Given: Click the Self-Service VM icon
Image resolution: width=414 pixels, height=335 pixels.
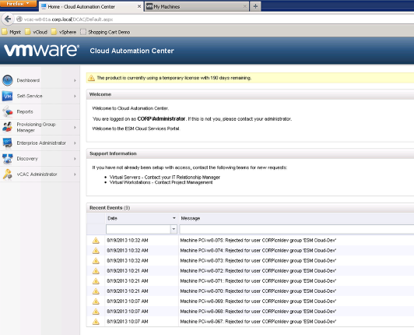Looking at the screenshot, I should click(x=8, y=96).
